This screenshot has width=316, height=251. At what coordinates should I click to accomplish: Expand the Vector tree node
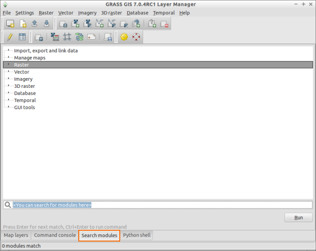pyautogui.click(x=9, y=71)
